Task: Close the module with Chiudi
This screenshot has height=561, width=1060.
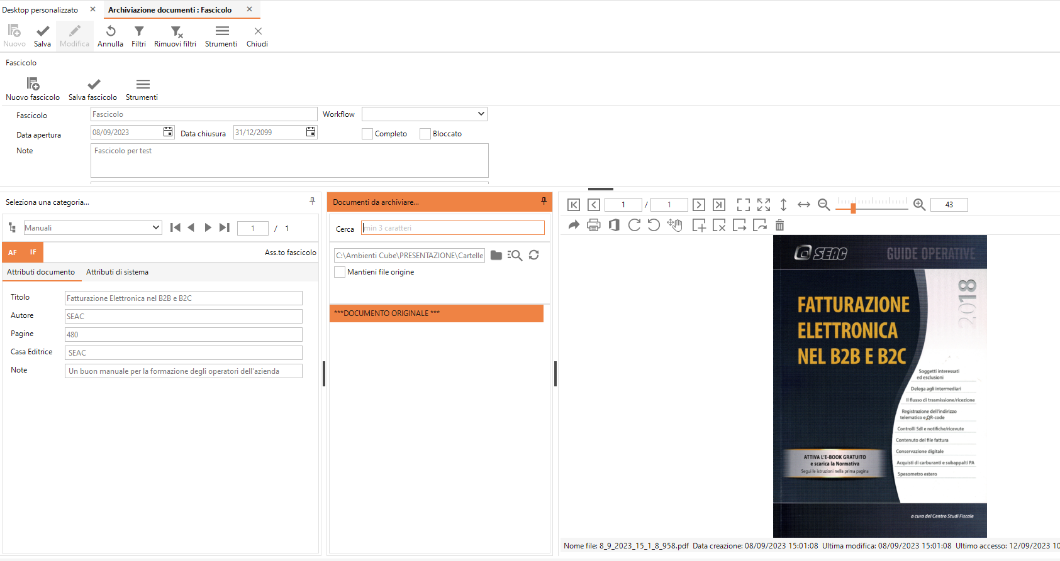Action: coord(257,36)
